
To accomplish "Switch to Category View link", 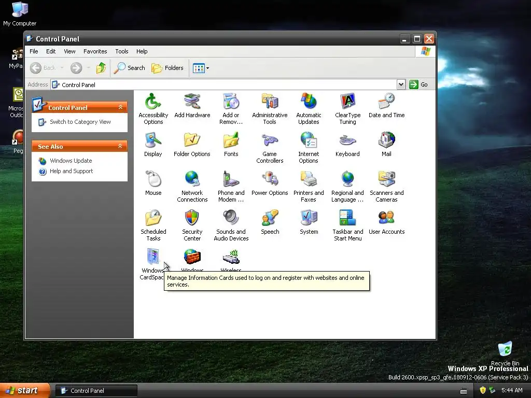I will (80, 122).
